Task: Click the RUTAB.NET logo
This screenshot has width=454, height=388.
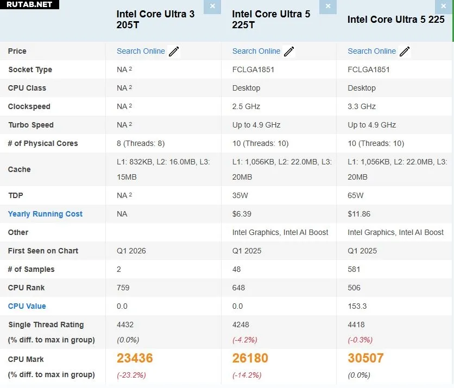Action: (x=29, y=4)
